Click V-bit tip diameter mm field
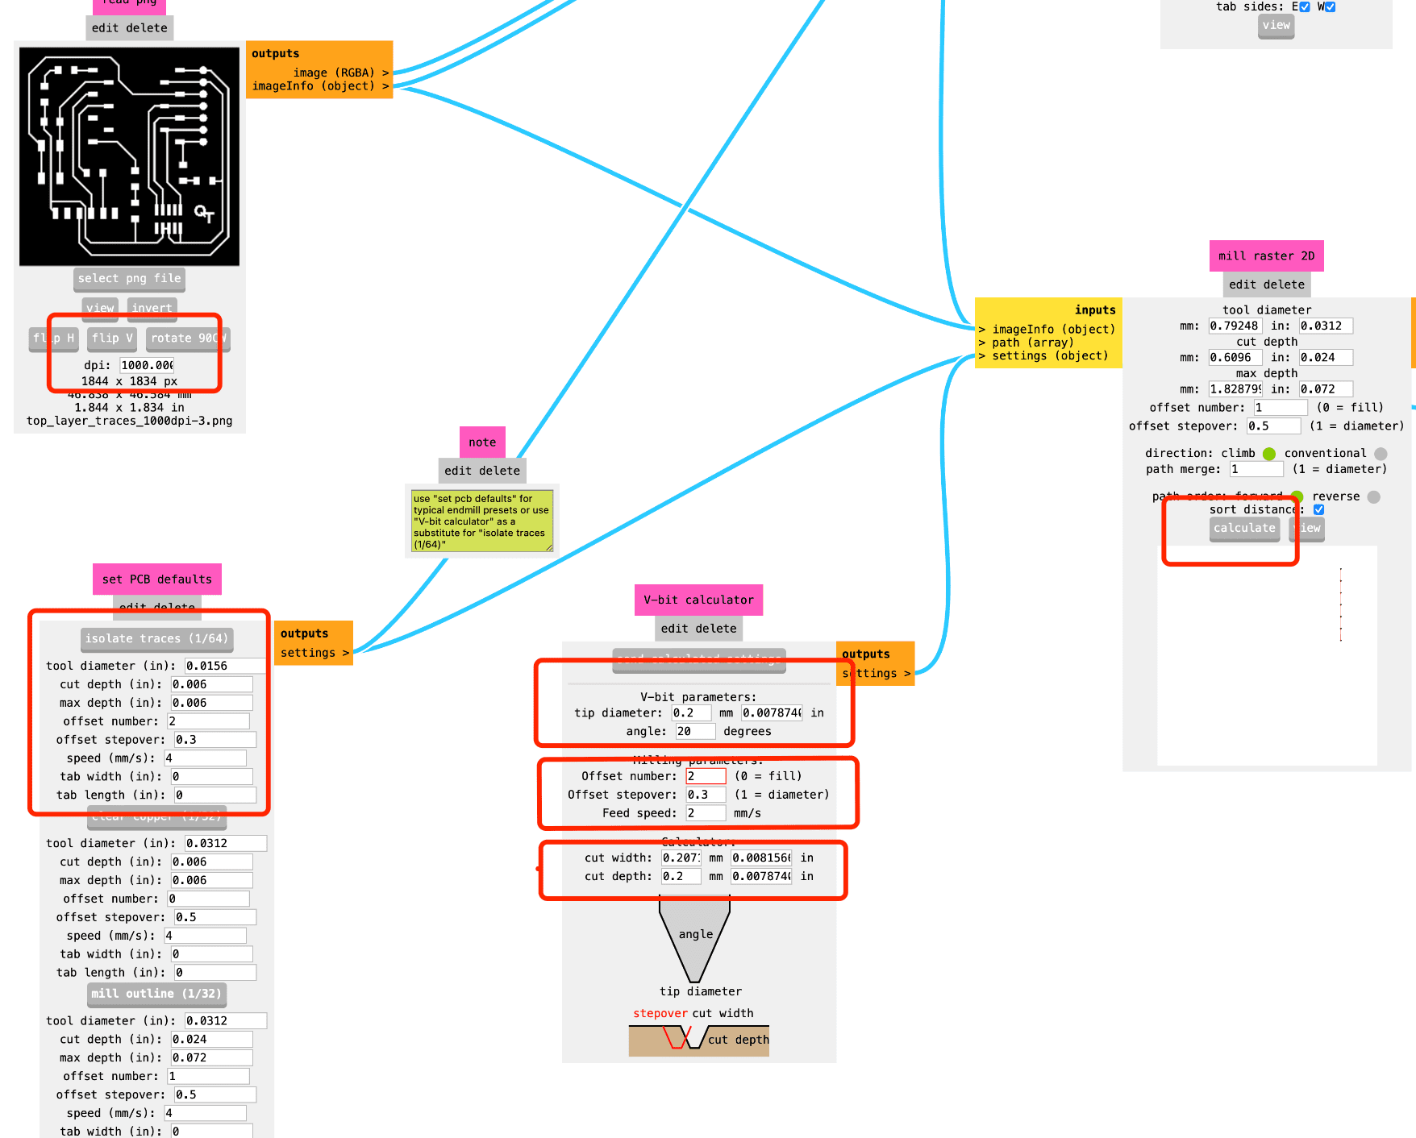The image size is (1416, 1138). pyautogui.click(x=692, y=713)
